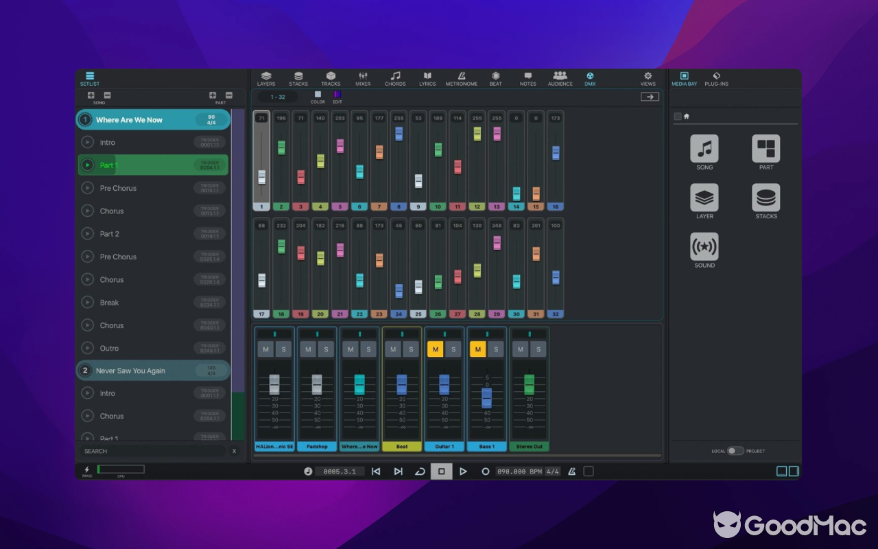Open the Metronome settings icon

click(461, 78)
